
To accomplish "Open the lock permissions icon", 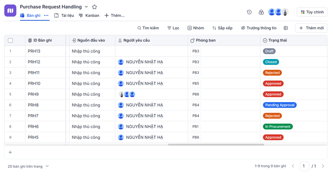I will tap(261, 12).
